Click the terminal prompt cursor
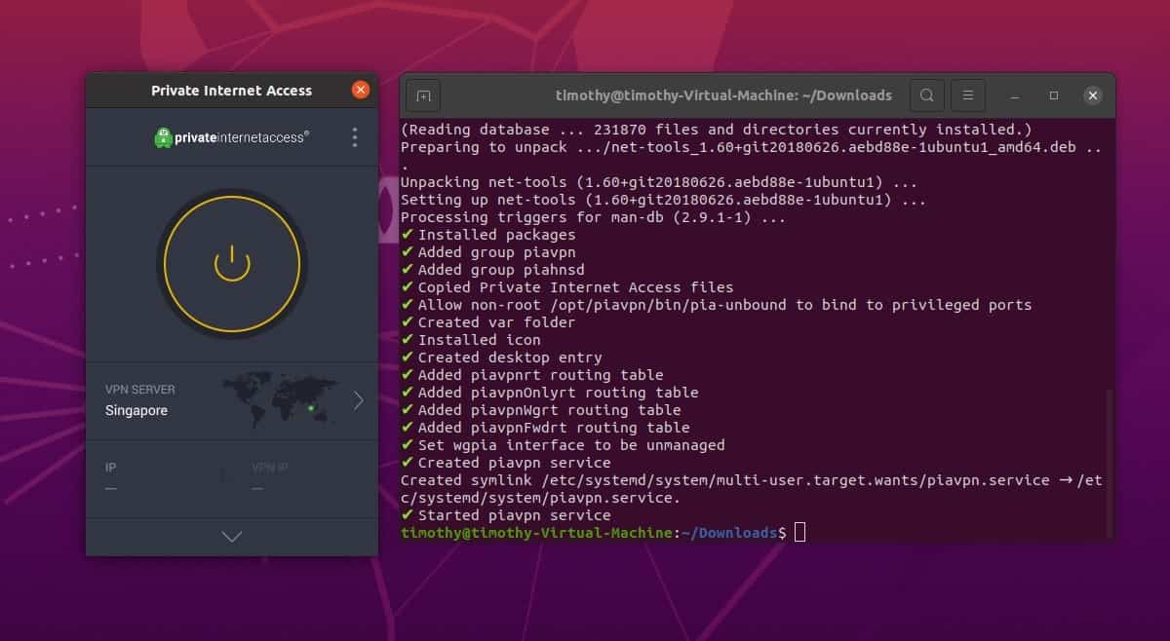The width and height of the screenshot is (1170, 641). click(x=799, y=532)
